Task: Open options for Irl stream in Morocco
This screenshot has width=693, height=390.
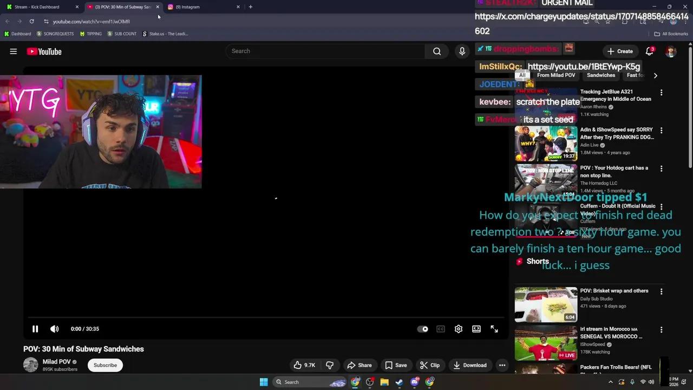Action: coord(661,329)
